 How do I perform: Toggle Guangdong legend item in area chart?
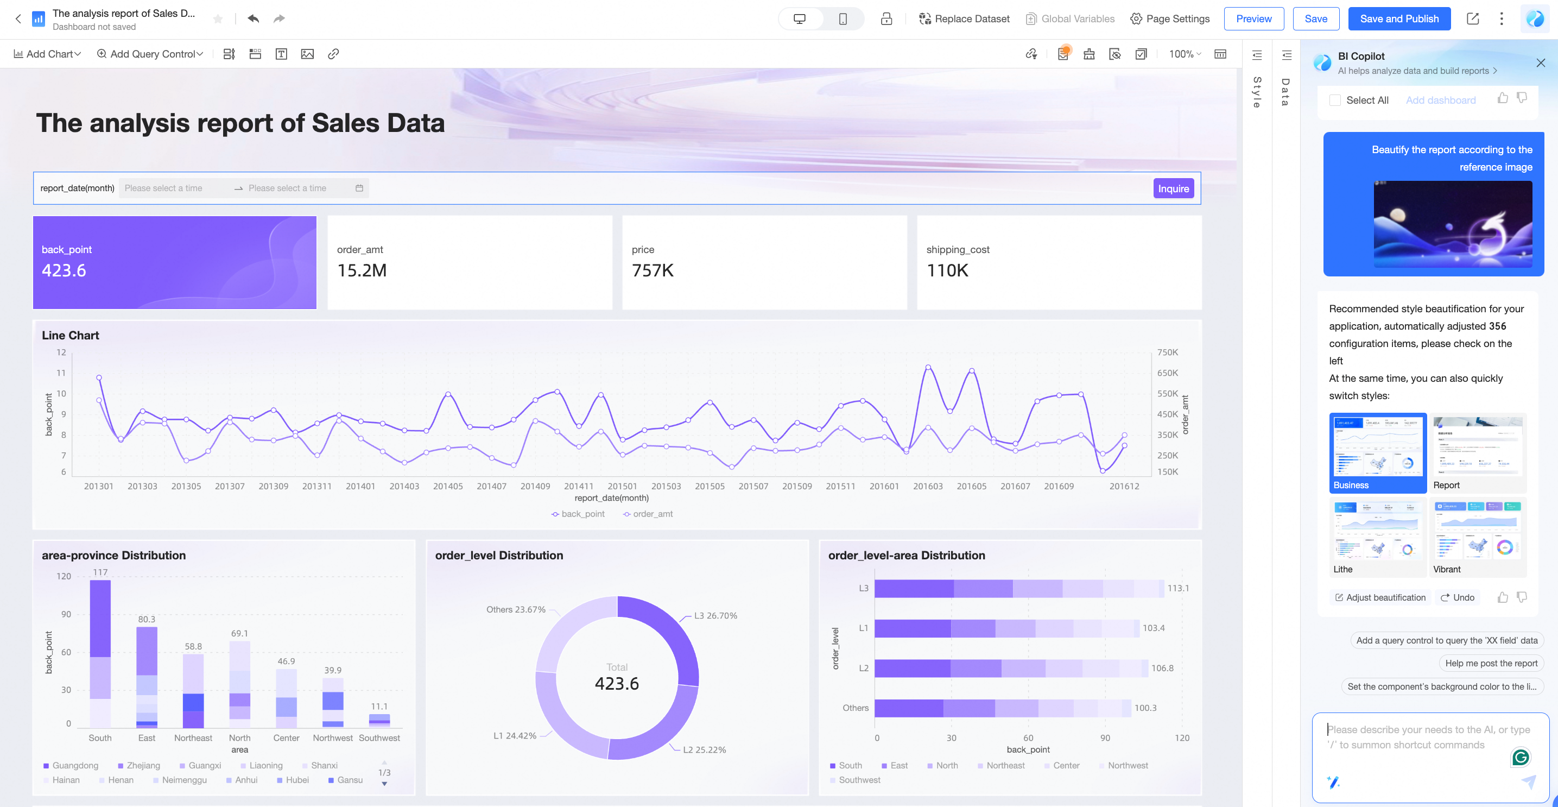click(71, 765)
